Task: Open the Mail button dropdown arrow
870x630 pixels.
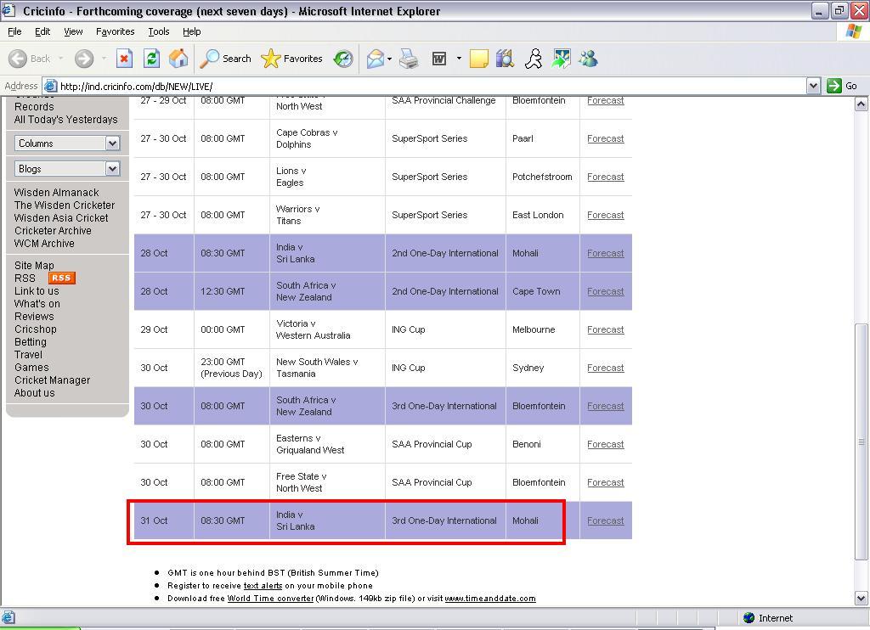Action: click(x=389, y=59)
